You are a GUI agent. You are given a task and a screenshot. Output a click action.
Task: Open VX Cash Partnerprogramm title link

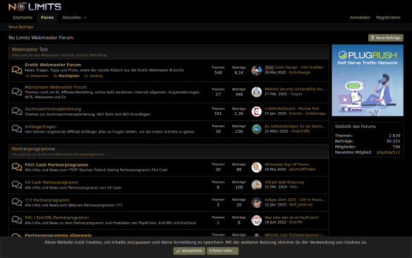click(x=51, y=182)
